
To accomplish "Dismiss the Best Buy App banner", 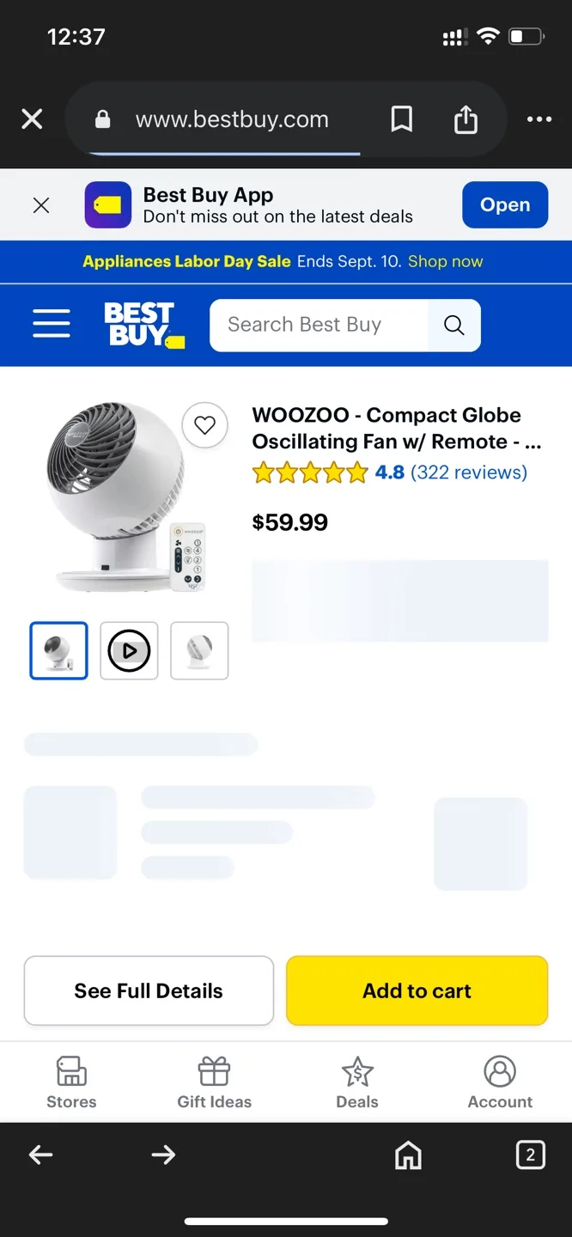I will point(40,205).
